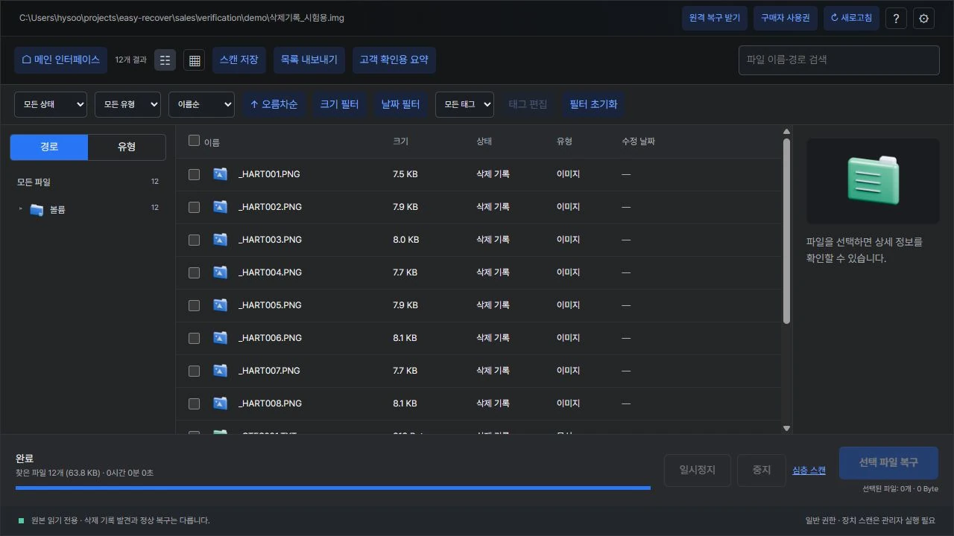Image resolution: width=954 pixels, height=536 pixels.
Task: Click the 목록 내보내기 button
Action: tap(309, 60)
